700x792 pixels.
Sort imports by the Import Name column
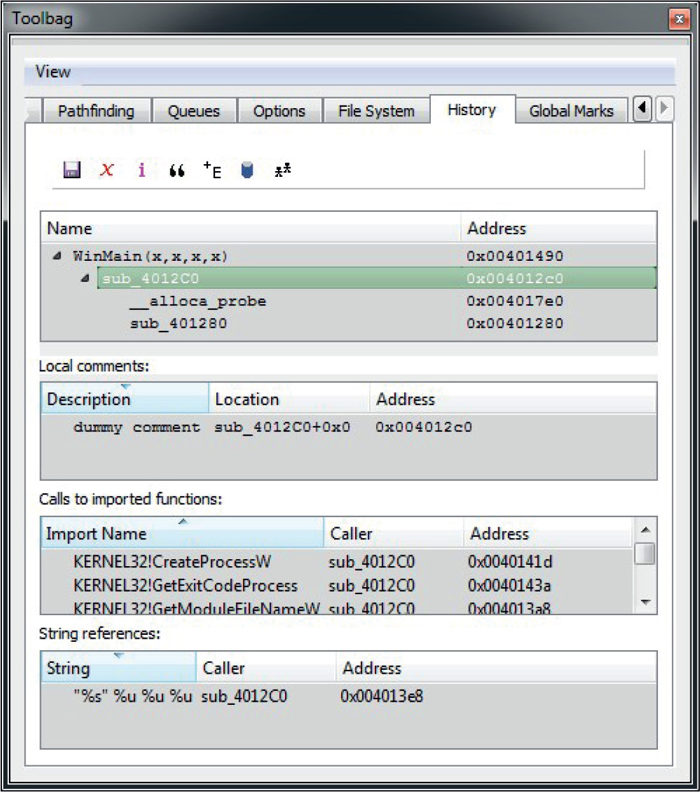(x=183, y=533)
